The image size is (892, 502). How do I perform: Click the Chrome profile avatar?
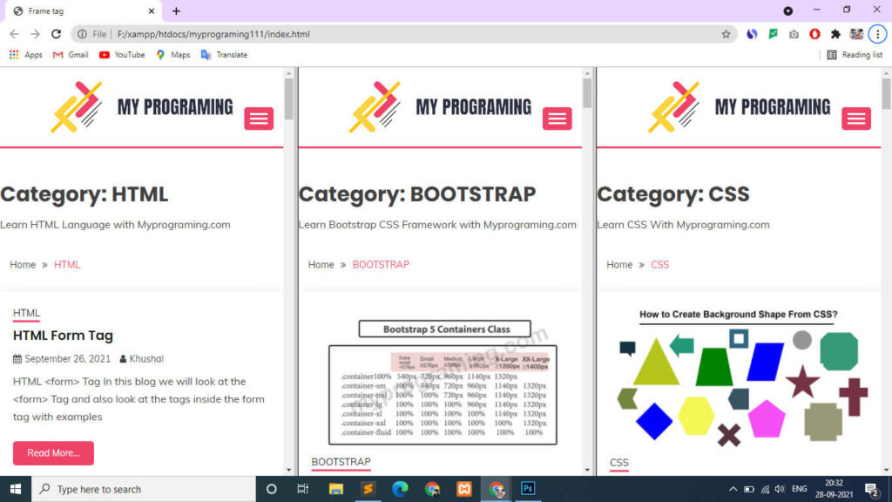[x=856, y=34]
